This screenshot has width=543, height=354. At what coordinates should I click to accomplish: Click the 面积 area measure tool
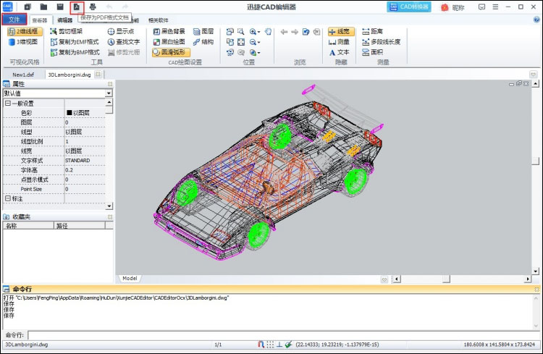tap(372, 52)
